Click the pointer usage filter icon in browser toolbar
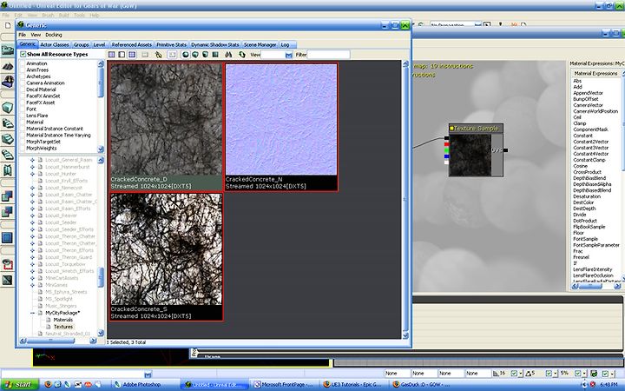Screen dimensions: 625x391 click(x=159, y=55)
